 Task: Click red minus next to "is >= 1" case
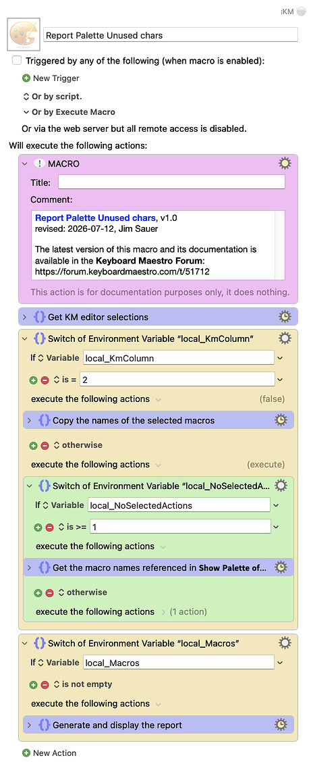pos(49,527)
